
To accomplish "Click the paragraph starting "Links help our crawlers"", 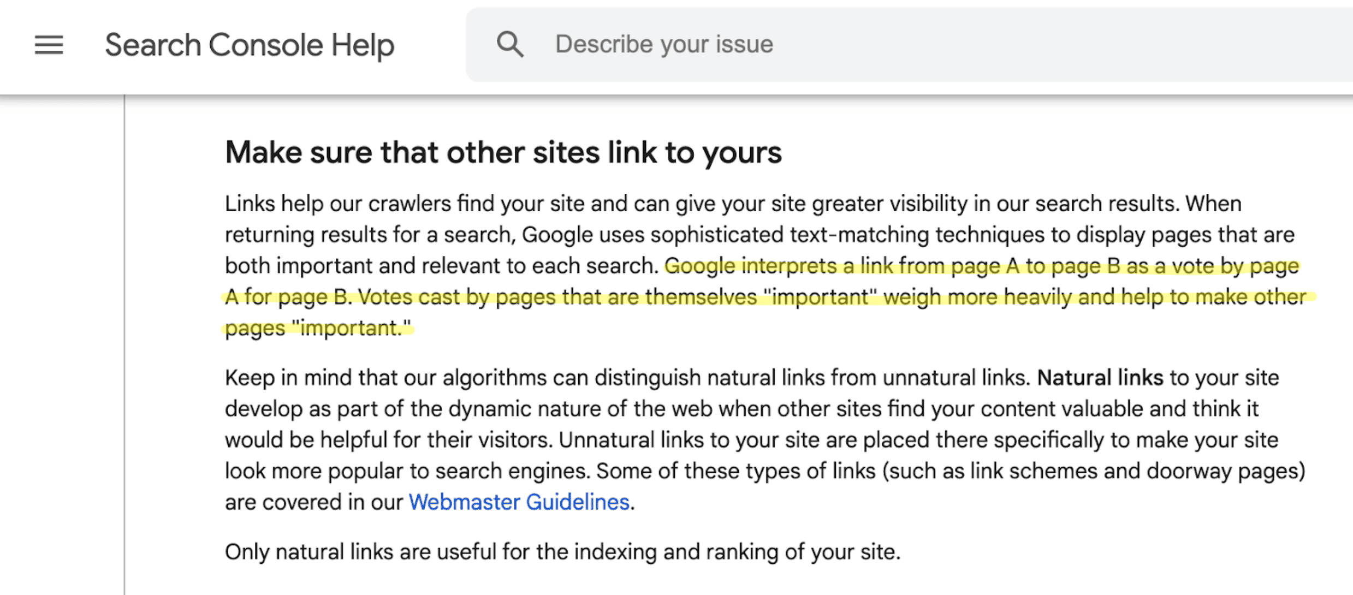I will pyautogui.click(x=765, y=266).
